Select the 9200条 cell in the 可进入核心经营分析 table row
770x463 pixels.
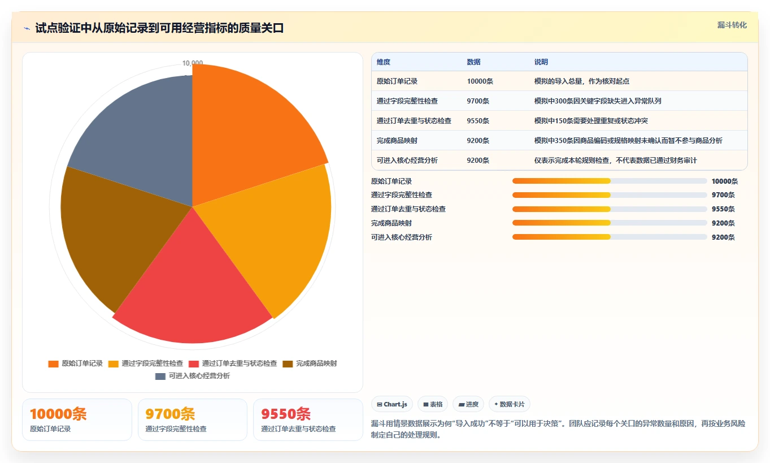(478, 161)
